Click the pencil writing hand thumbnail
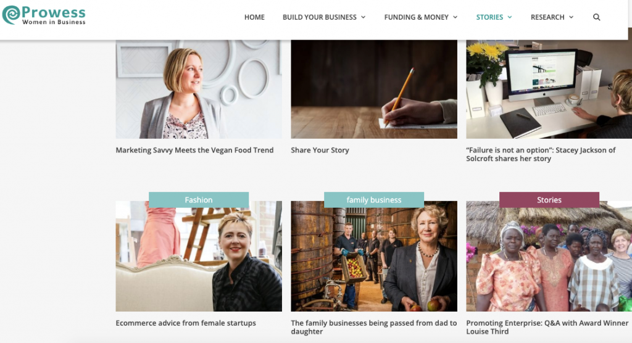This screenshot has height=343, width=632. pyautogui.click(x=374, y=89)
